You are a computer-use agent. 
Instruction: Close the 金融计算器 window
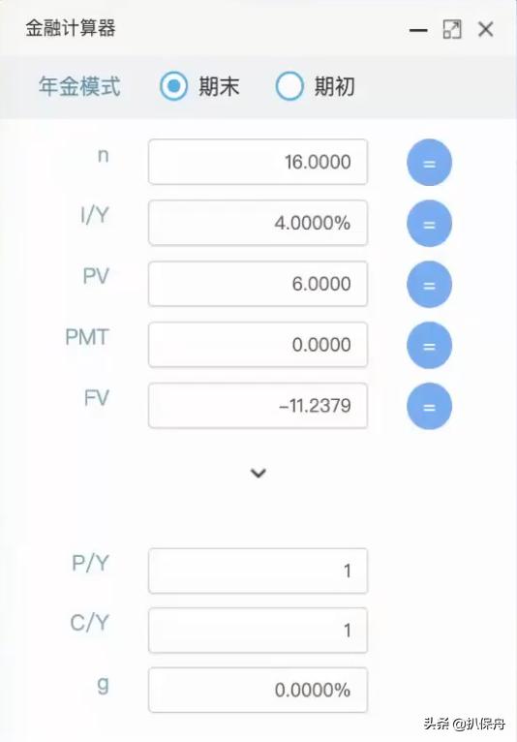click(x=486, y=29)
